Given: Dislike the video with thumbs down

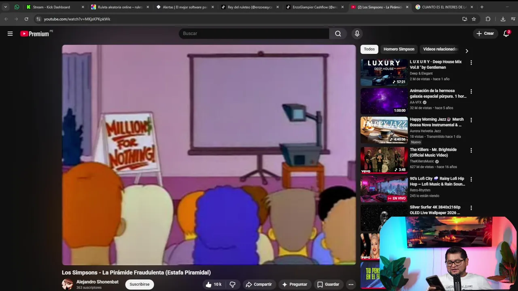Looking at the screenshot, I should [232, 285].
